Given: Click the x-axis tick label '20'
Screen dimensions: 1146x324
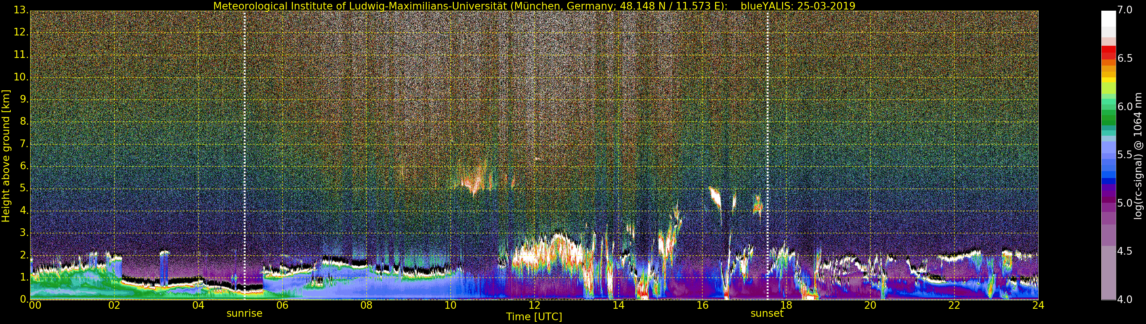Looking at the screenshot, I should coord(870,305).
